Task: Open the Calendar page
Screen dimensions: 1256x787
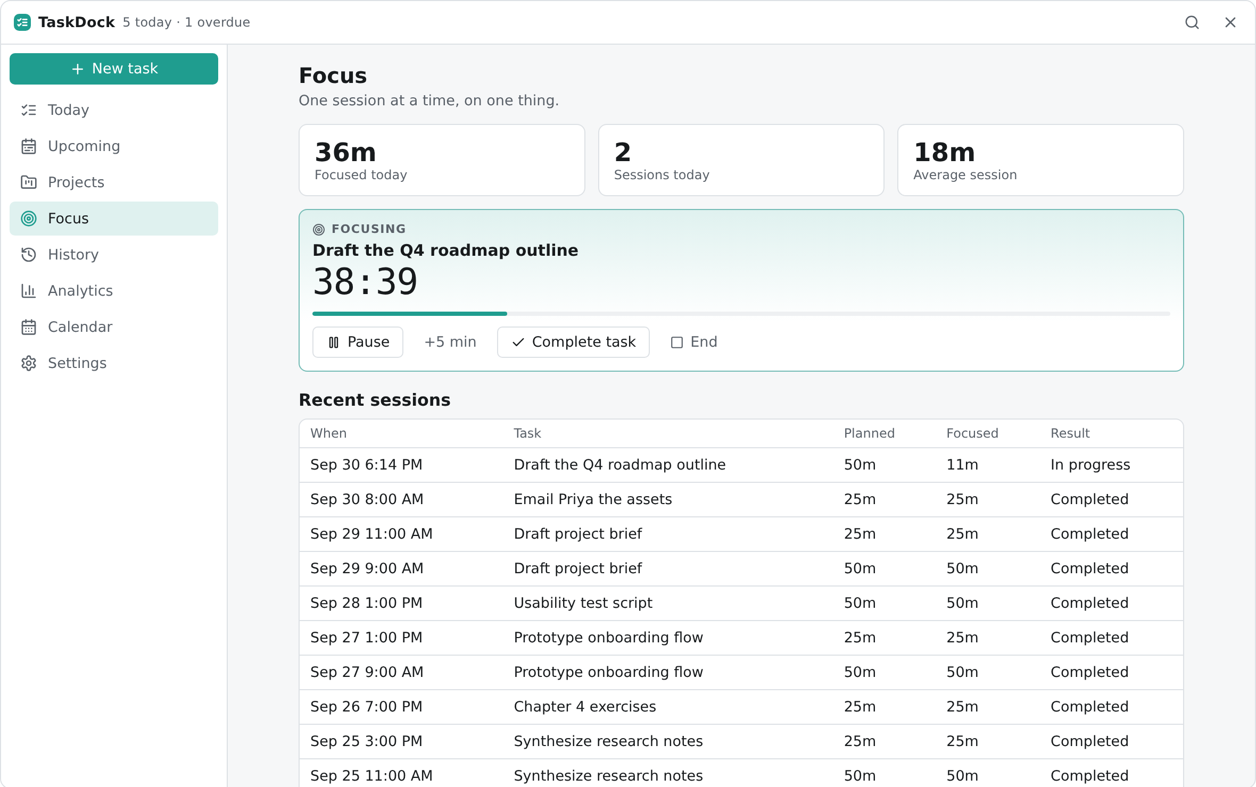Action: coord(114,327)
